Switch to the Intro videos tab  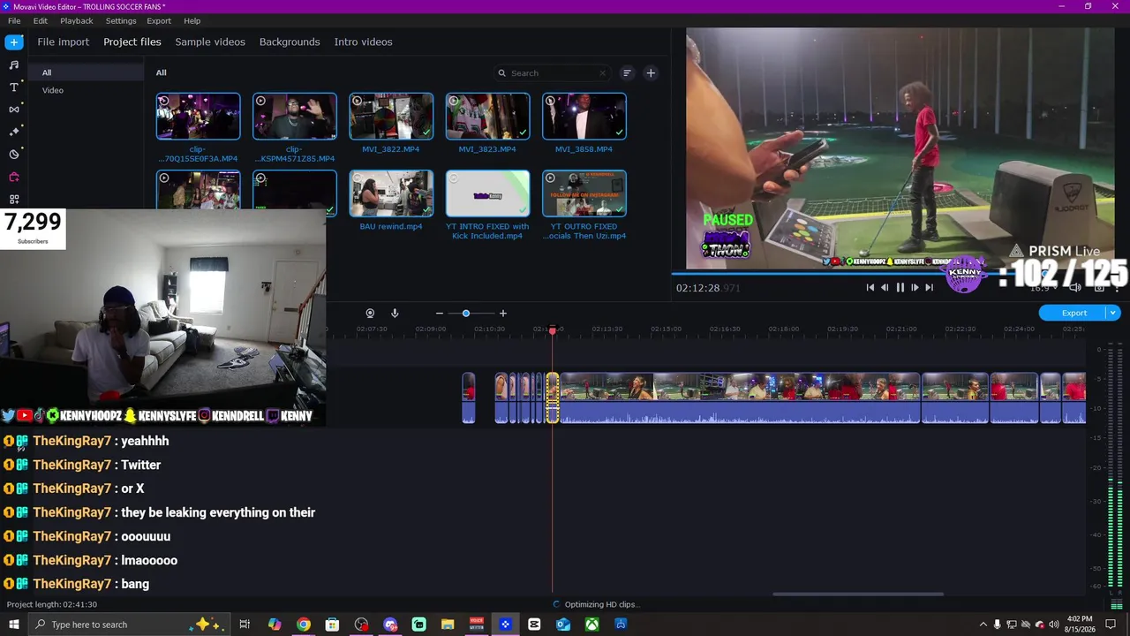pos(363,42)
